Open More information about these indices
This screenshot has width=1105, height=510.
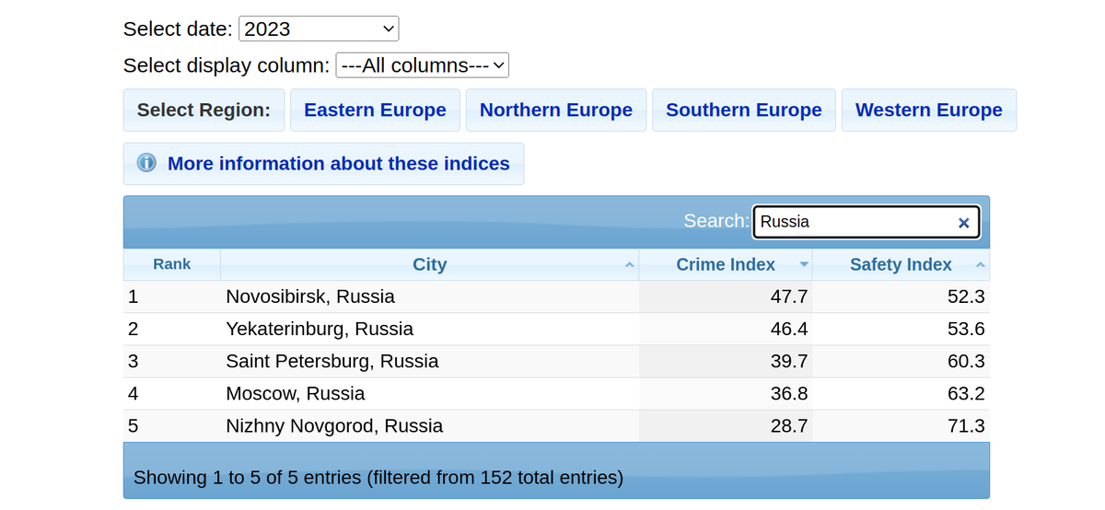(338, 164)
